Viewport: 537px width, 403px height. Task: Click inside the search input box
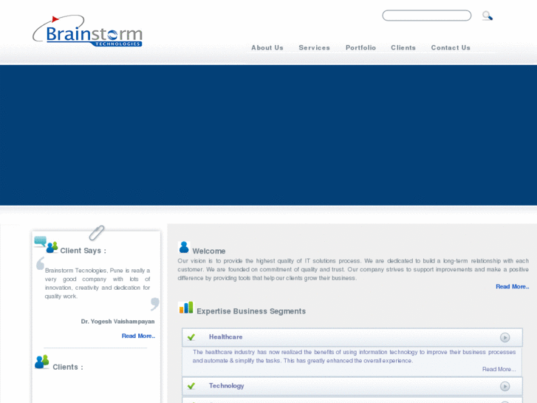tap(426, 16)
